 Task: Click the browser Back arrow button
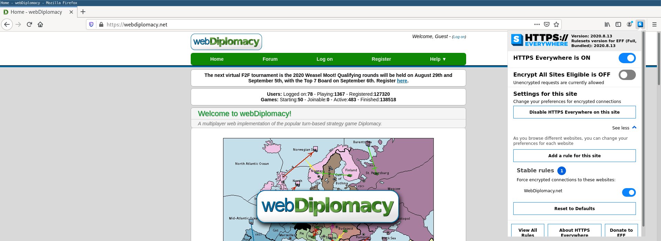click(7, 24)
